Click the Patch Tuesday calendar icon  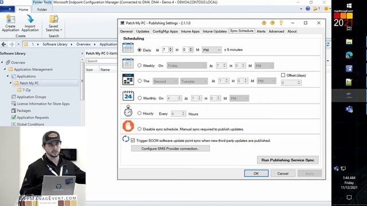coord(128,79)
